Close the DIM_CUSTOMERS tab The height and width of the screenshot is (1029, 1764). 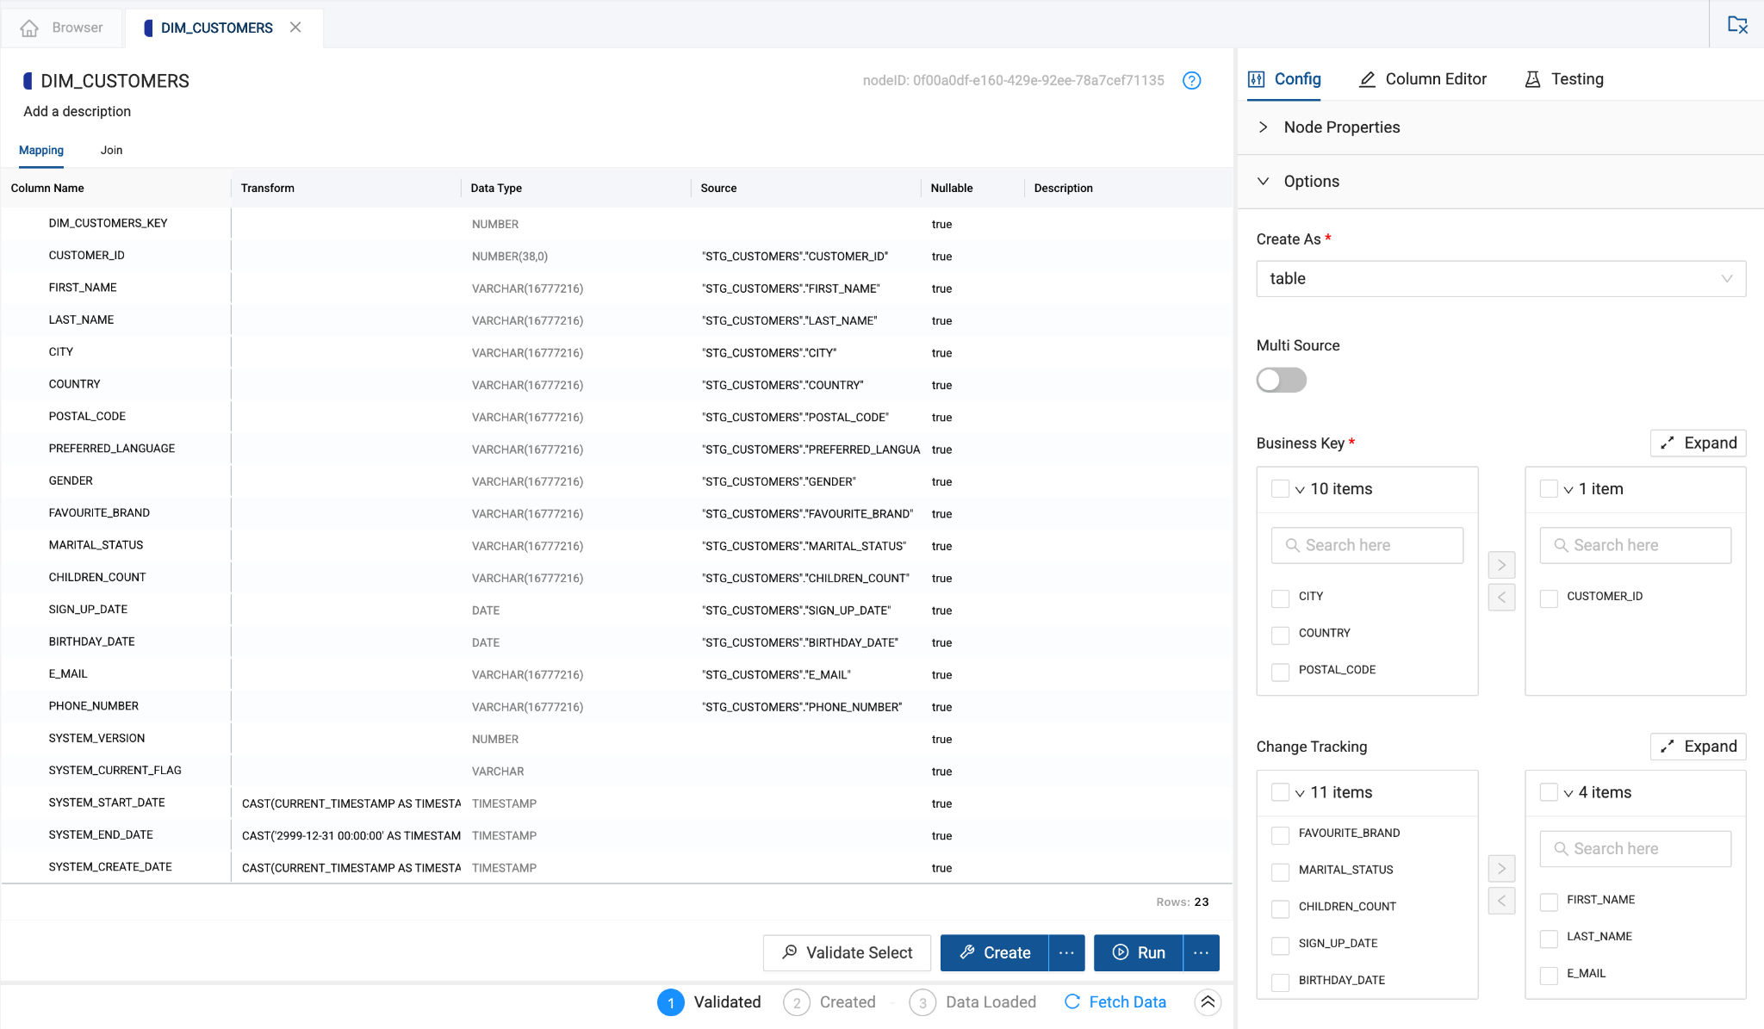[295, 28]
